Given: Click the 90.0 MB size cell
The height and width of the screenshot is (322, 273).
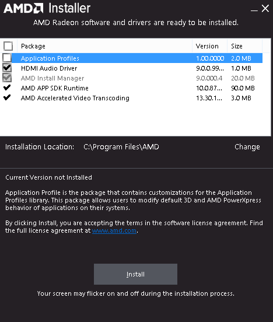Looking at the screenshot, I should coord(243,88).
